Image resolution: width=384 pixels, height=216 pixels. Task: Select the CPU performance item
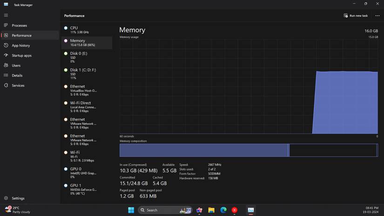[87, 30]
